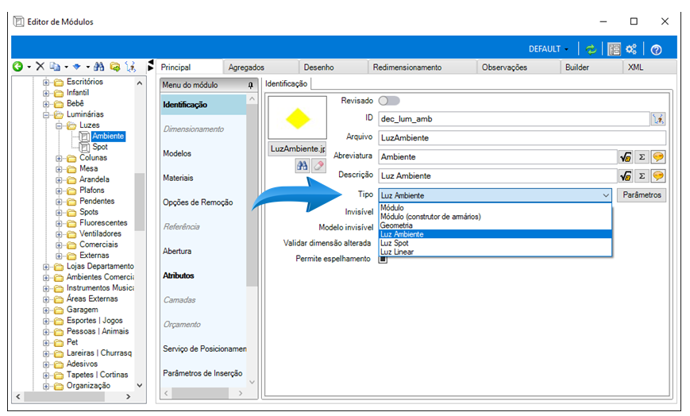
Task: Click the speech bubble icon on Descrição row
Action: (x=658, y=176)
